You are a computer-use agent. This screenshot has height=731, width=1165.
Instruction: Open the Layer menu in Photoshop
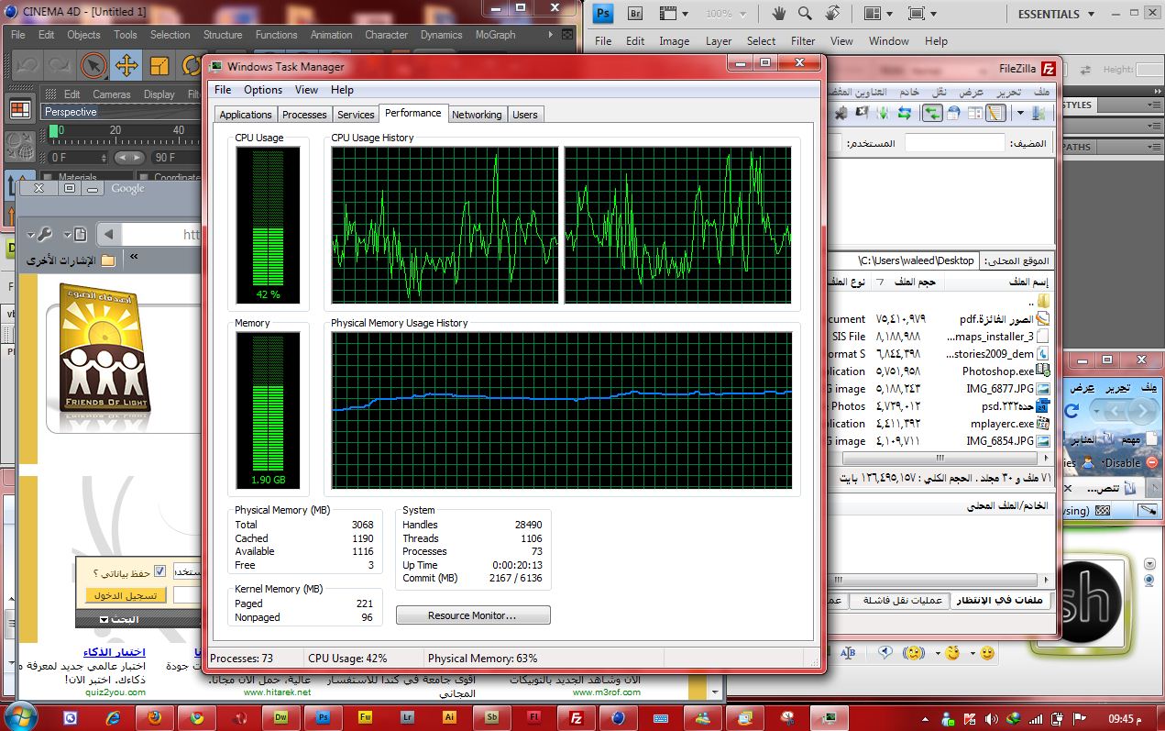point(719,41)
